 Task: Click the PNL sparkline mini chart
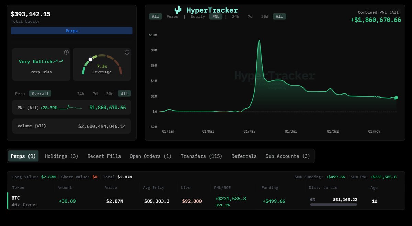pos(70,108)
